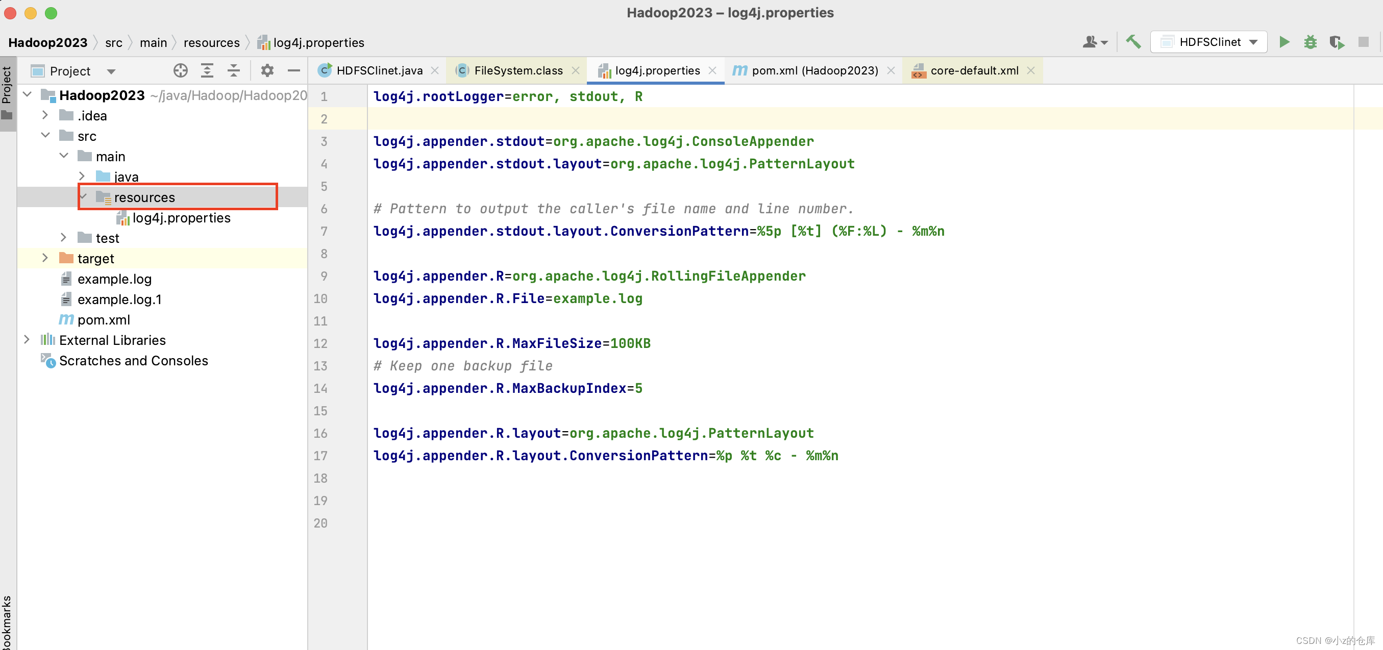Image resolution: width=1383 pixels, height=650 pixels.
Task: Click resources in the breadcrumb path
Action: pos(211,42)
